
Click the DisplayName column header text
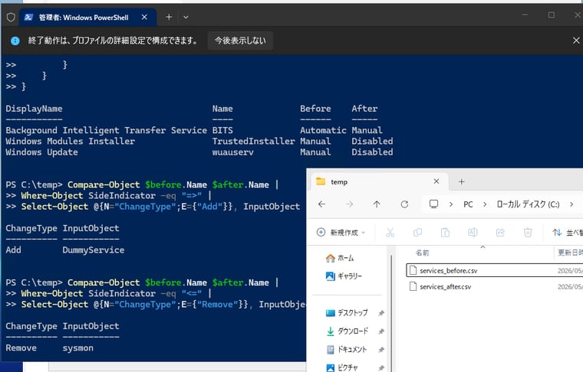click(x=34, y=109)
